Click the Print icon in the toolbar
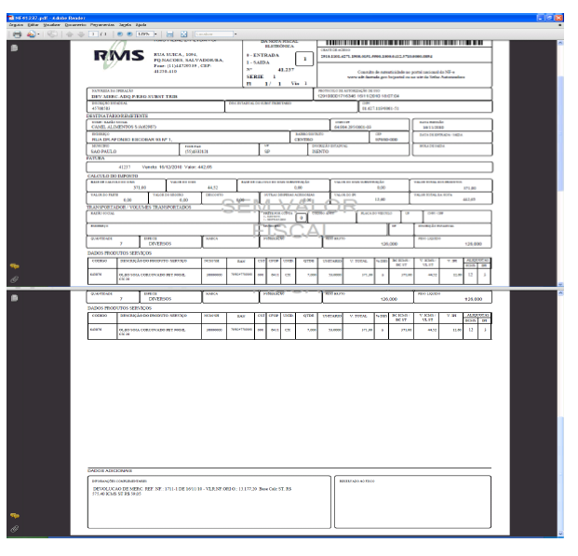The image size is (578, 556). [17, 34]
